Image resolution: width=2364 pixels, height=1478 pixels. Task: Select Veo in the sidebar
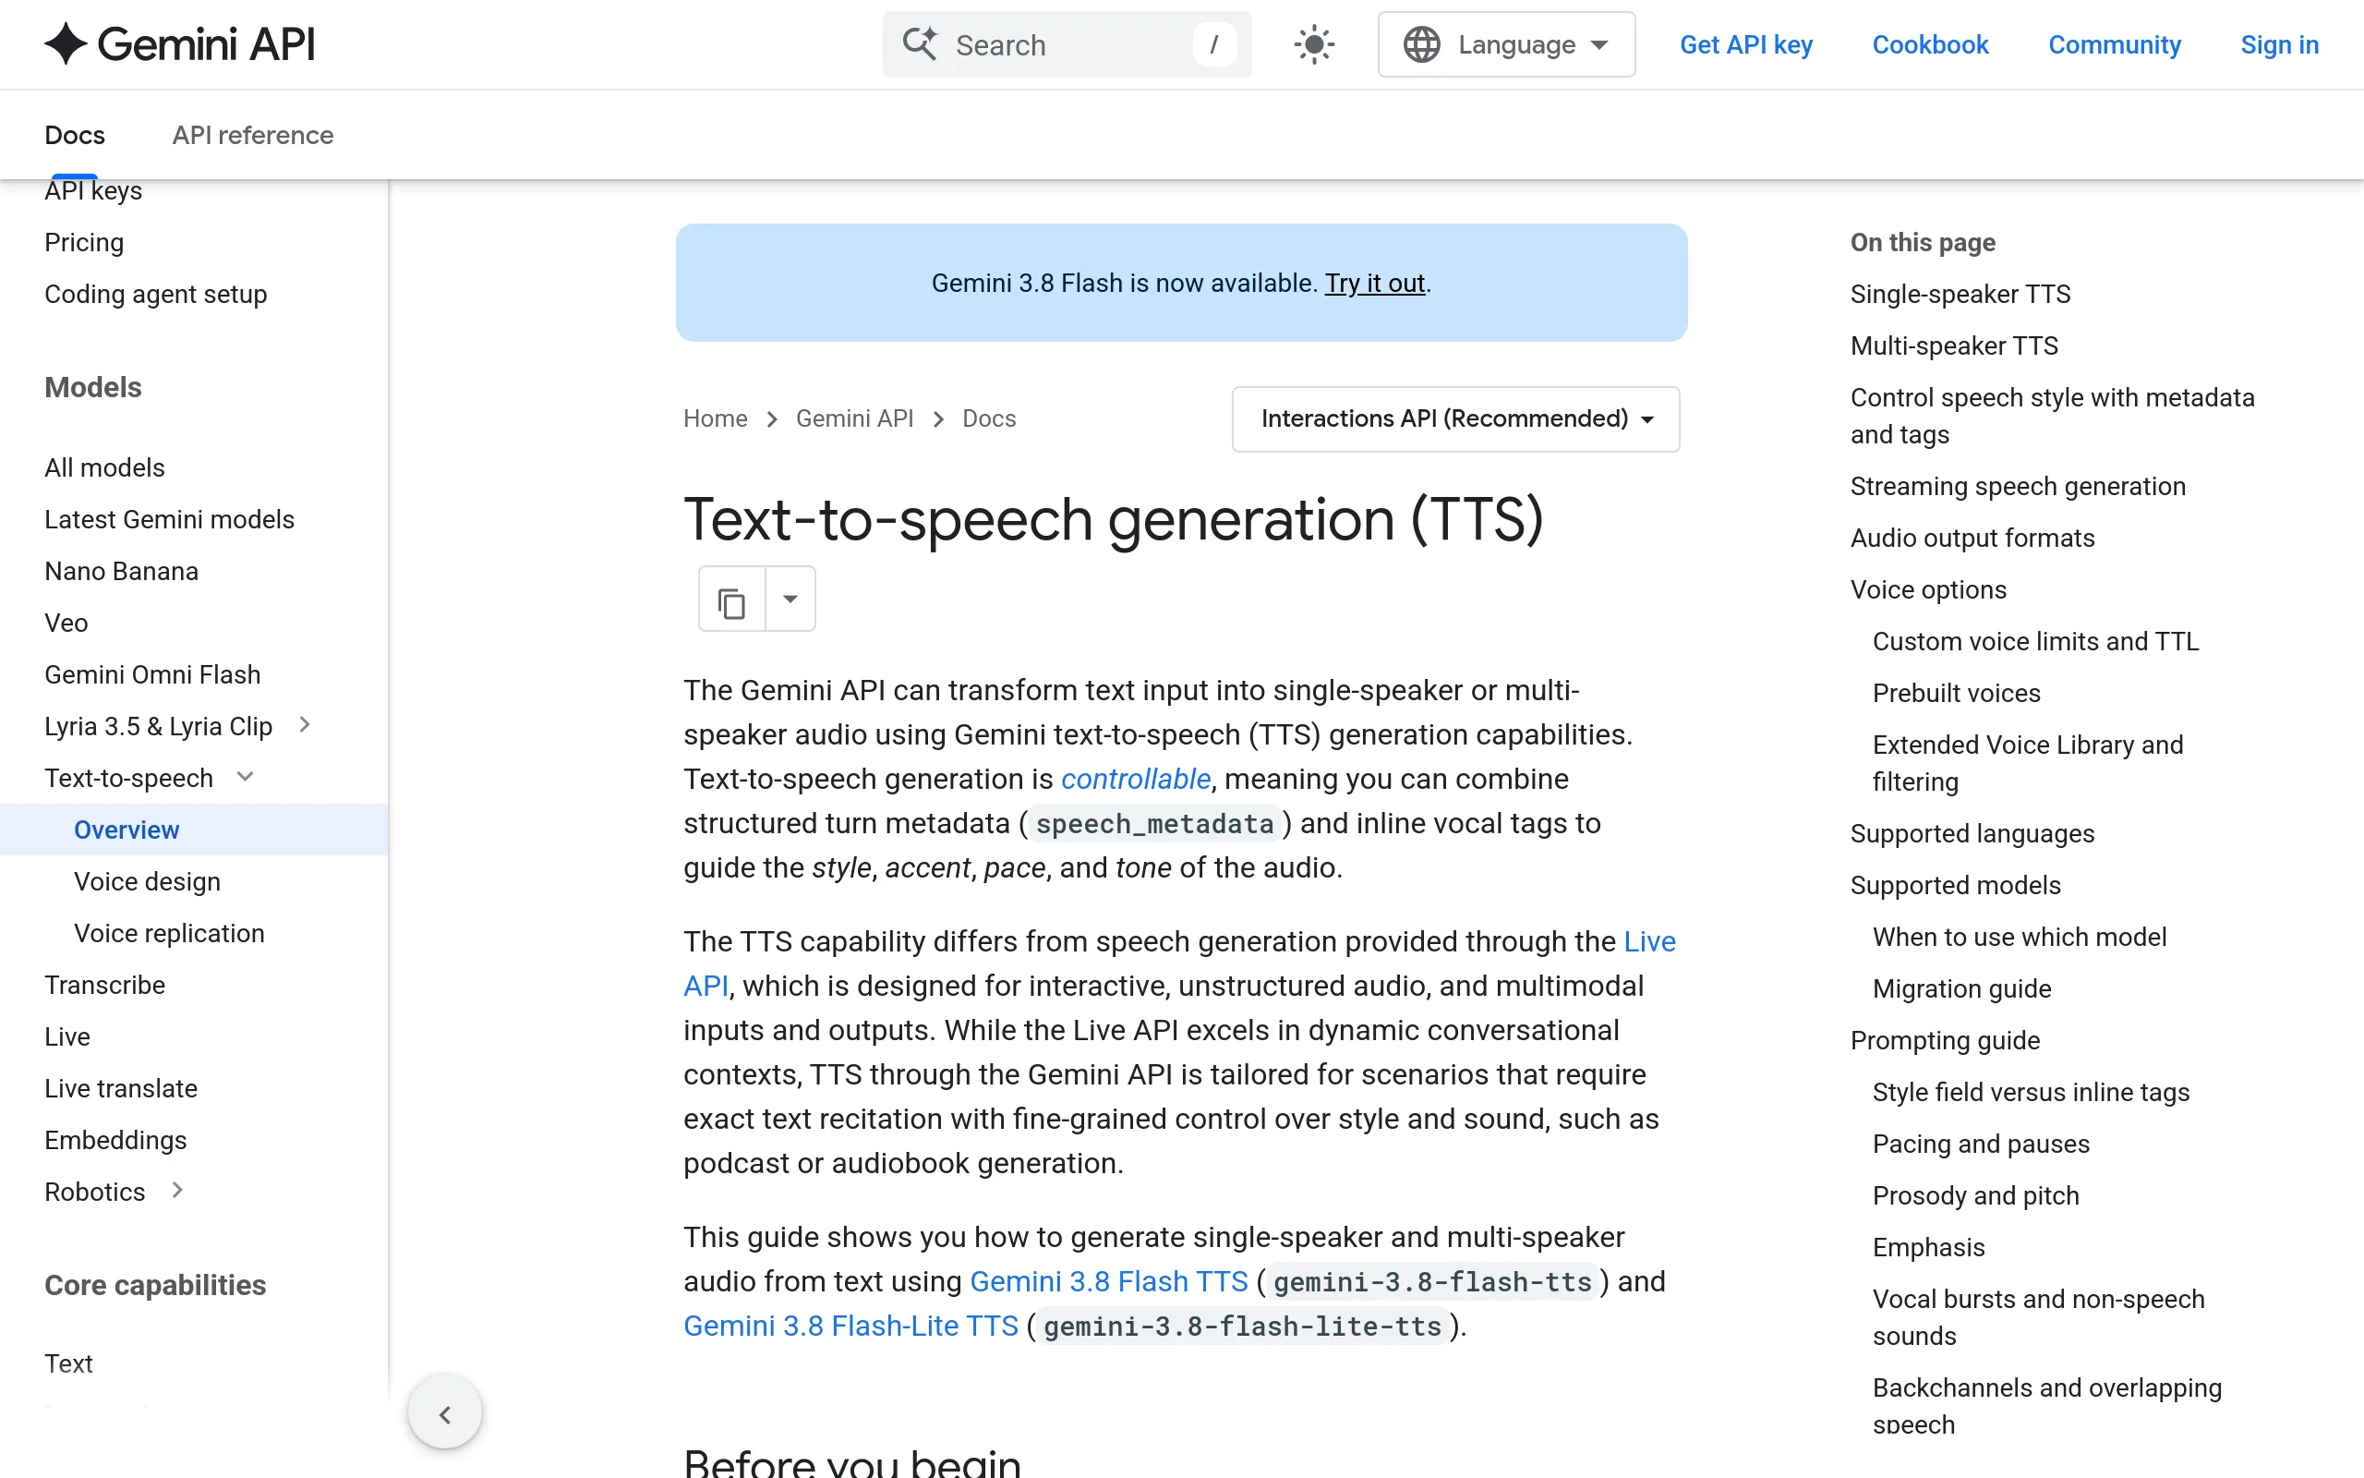click(66, 623)
